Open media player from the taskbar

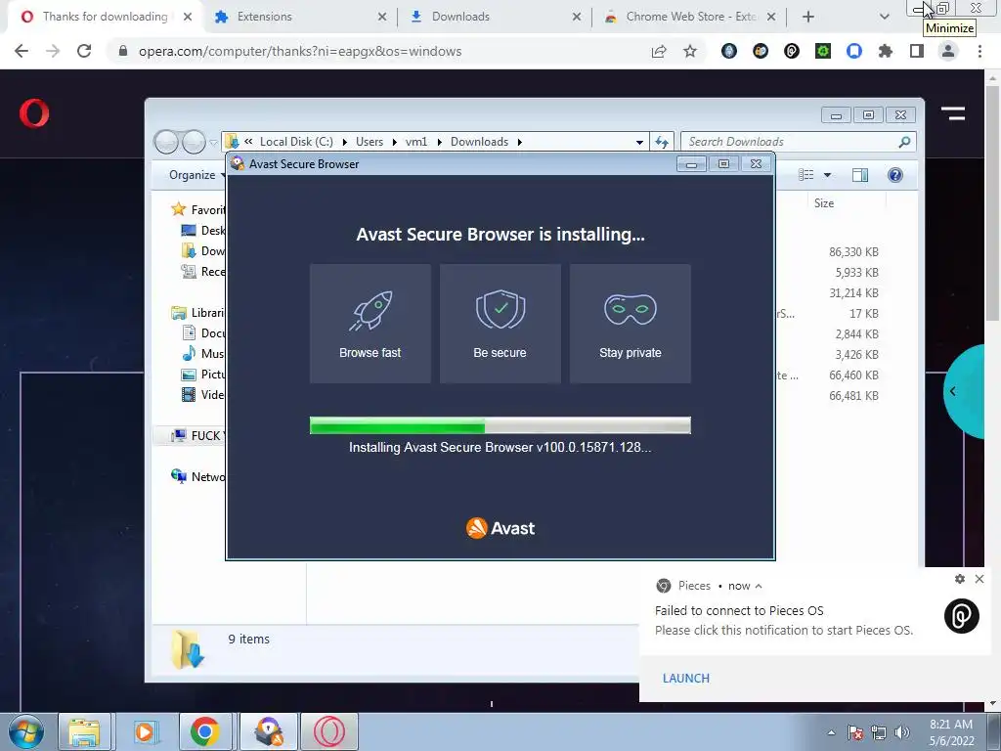(x=145, y=731)
